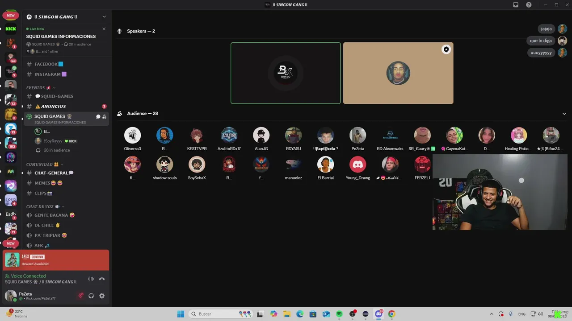Image resolution: width=572 pixels, height=321 pixels.
Task: Click the 28 in audience row
Action: point(56,150)
